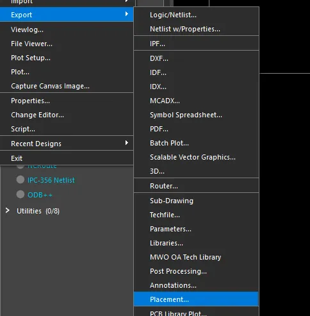Select Placement... in the Export submenu
Image resolution: width=310 pixels, height=316 pixels.
click(x=196, y=299)
